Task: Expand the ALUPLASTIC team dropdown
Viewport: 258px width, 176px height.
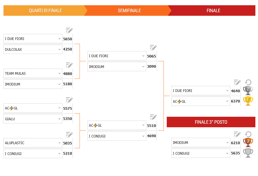Action: (33, 143)
